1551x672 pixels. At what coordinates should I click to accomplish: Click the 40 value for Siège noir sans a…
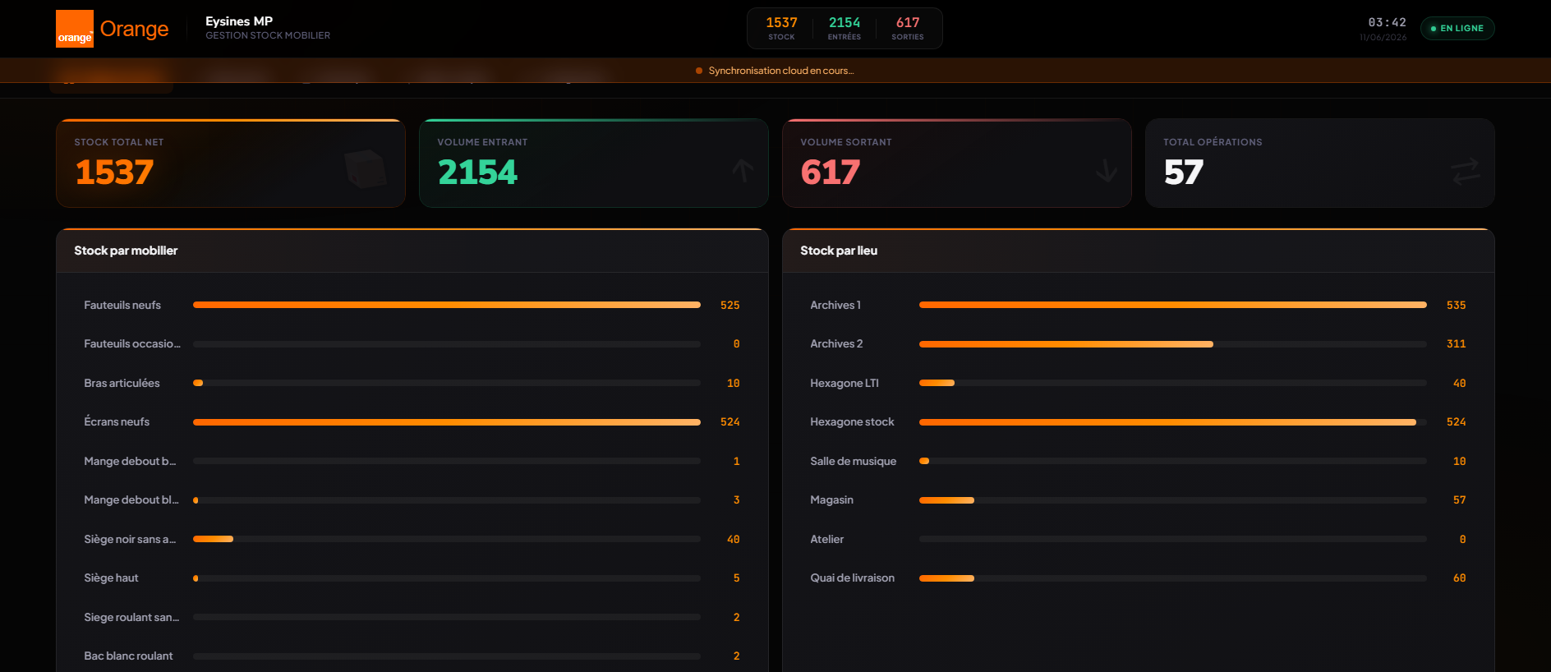click(733, 539)
